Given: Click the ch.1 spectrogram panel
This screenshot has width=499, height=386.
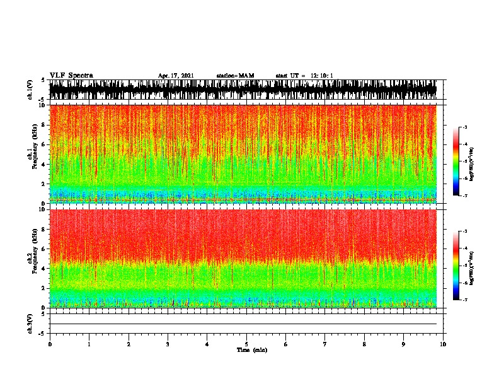Looking at the screenshot, I should point(243,154).
